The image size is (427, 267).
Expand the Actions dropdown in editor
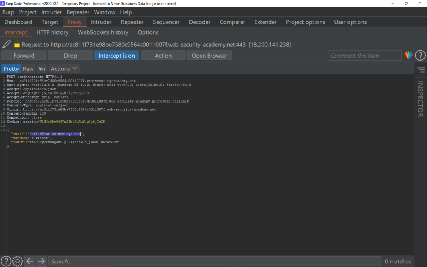click(x=64, y=69)
